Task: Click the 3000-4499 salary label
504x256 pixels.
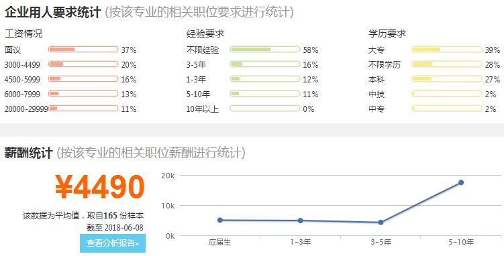Action: (22, 65)
